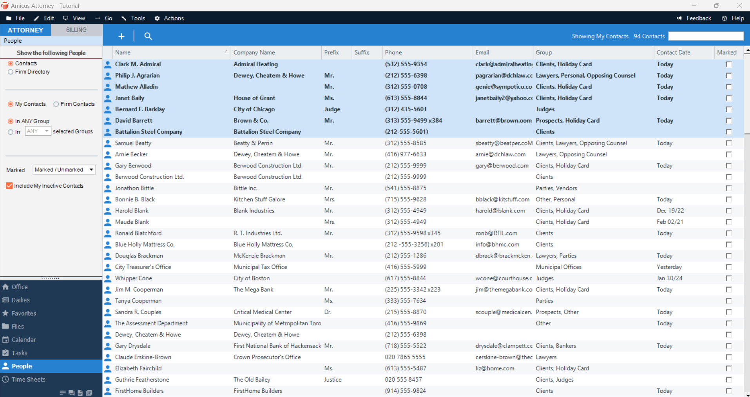Open the search magnifier tool
Image resolution: width=750 pixels, height=397 pixels.
(148, 36)
